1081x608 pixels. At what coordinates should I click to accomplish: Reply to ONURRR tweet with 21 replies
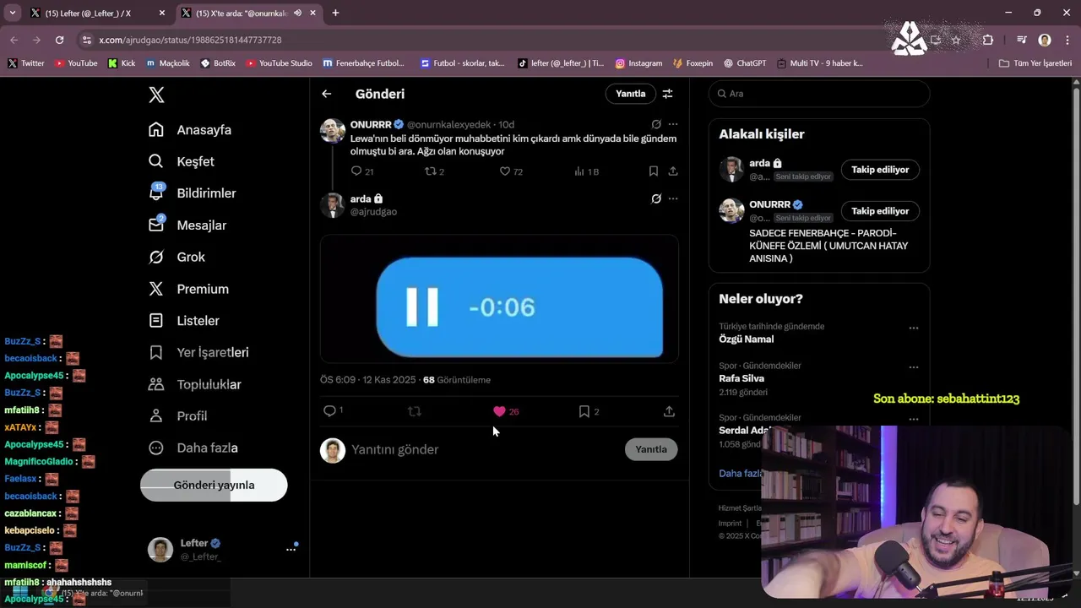(361, 171)
